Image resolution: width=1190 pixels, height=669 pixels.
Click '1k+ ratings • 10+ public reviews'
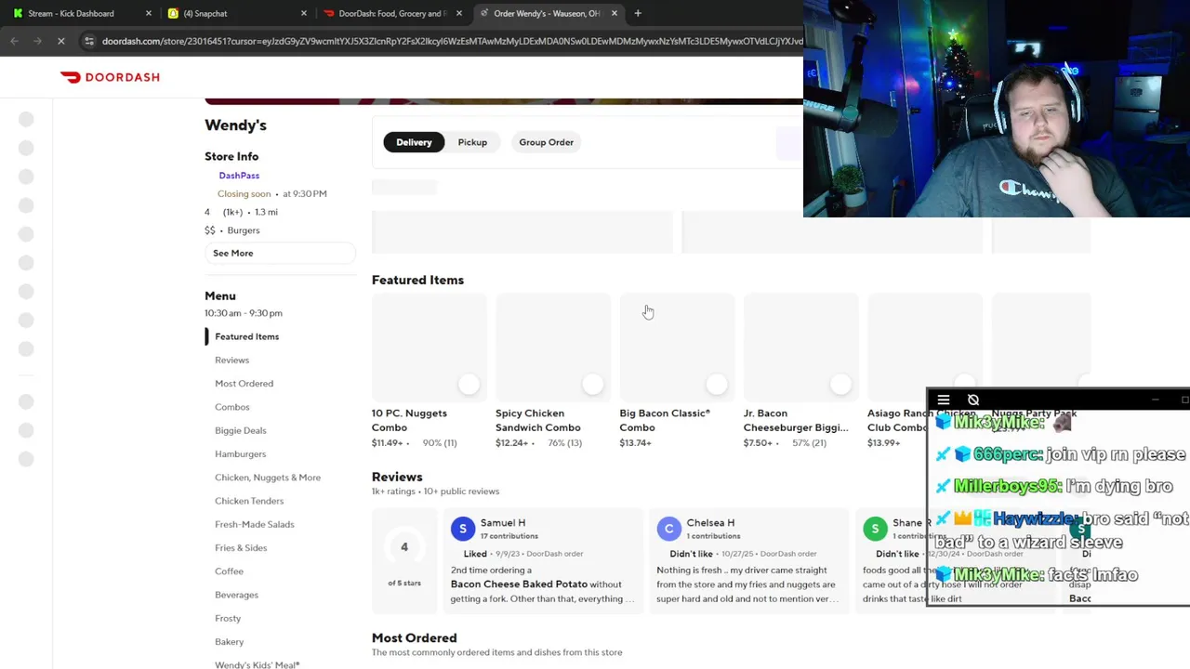coord(435,492)
